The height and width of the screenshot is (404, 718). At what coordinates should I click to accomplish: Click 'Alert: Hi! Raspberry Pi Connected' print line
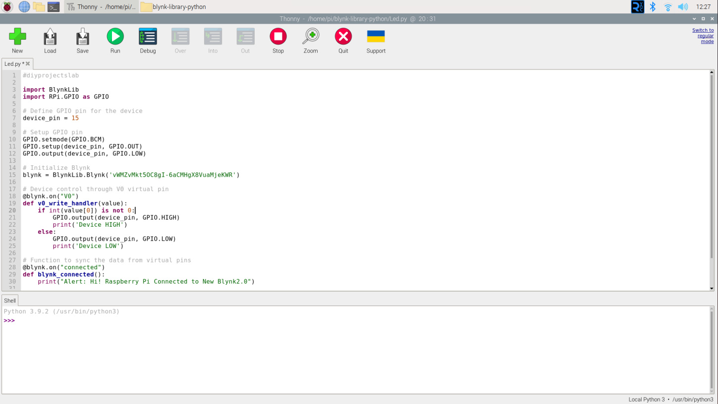coord(146,281)
